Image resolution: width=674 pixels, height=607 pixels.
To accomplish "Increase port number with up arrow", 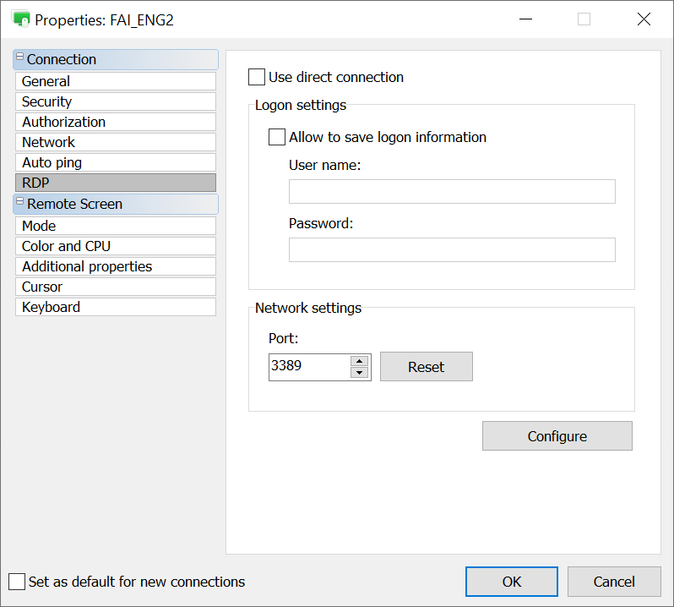I will pos(360,361).
